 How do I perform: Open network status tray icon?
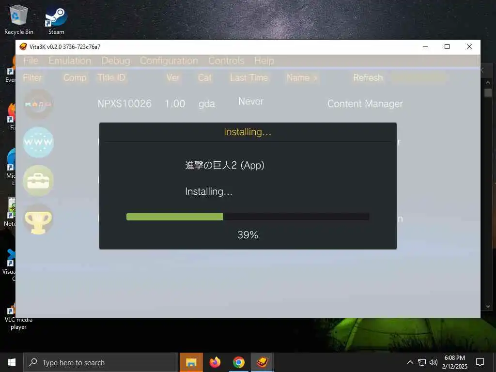click(x=422, y=362)
